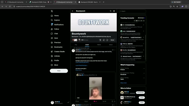Switch to the Top tab
The height and width of the screenshot is (106, 189).
coord(76,45)
